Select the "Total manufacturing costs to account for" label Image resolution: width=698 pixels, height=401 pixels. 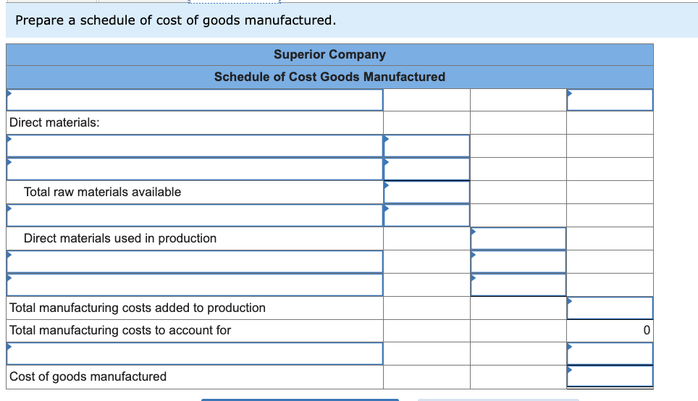pyautogui.click(x=120, y=330)
